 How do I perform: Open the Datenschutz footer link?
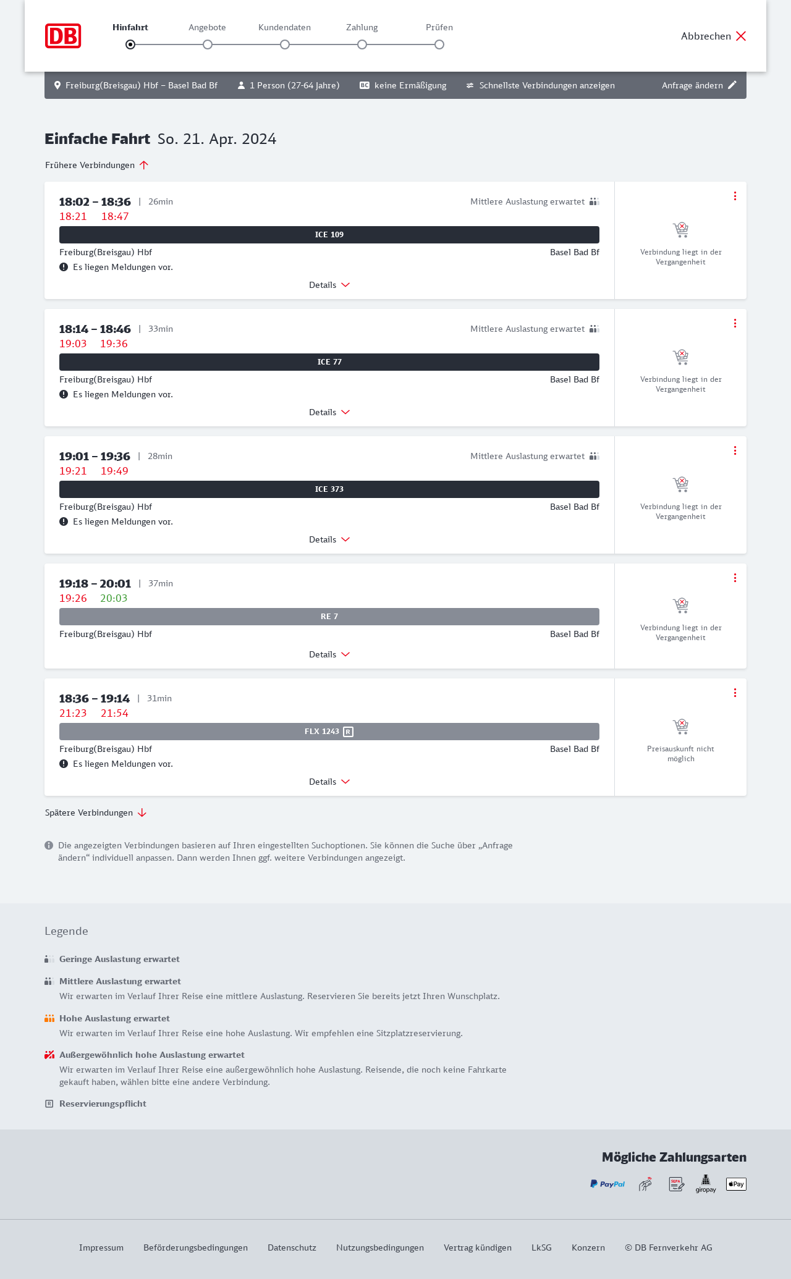292,1247
